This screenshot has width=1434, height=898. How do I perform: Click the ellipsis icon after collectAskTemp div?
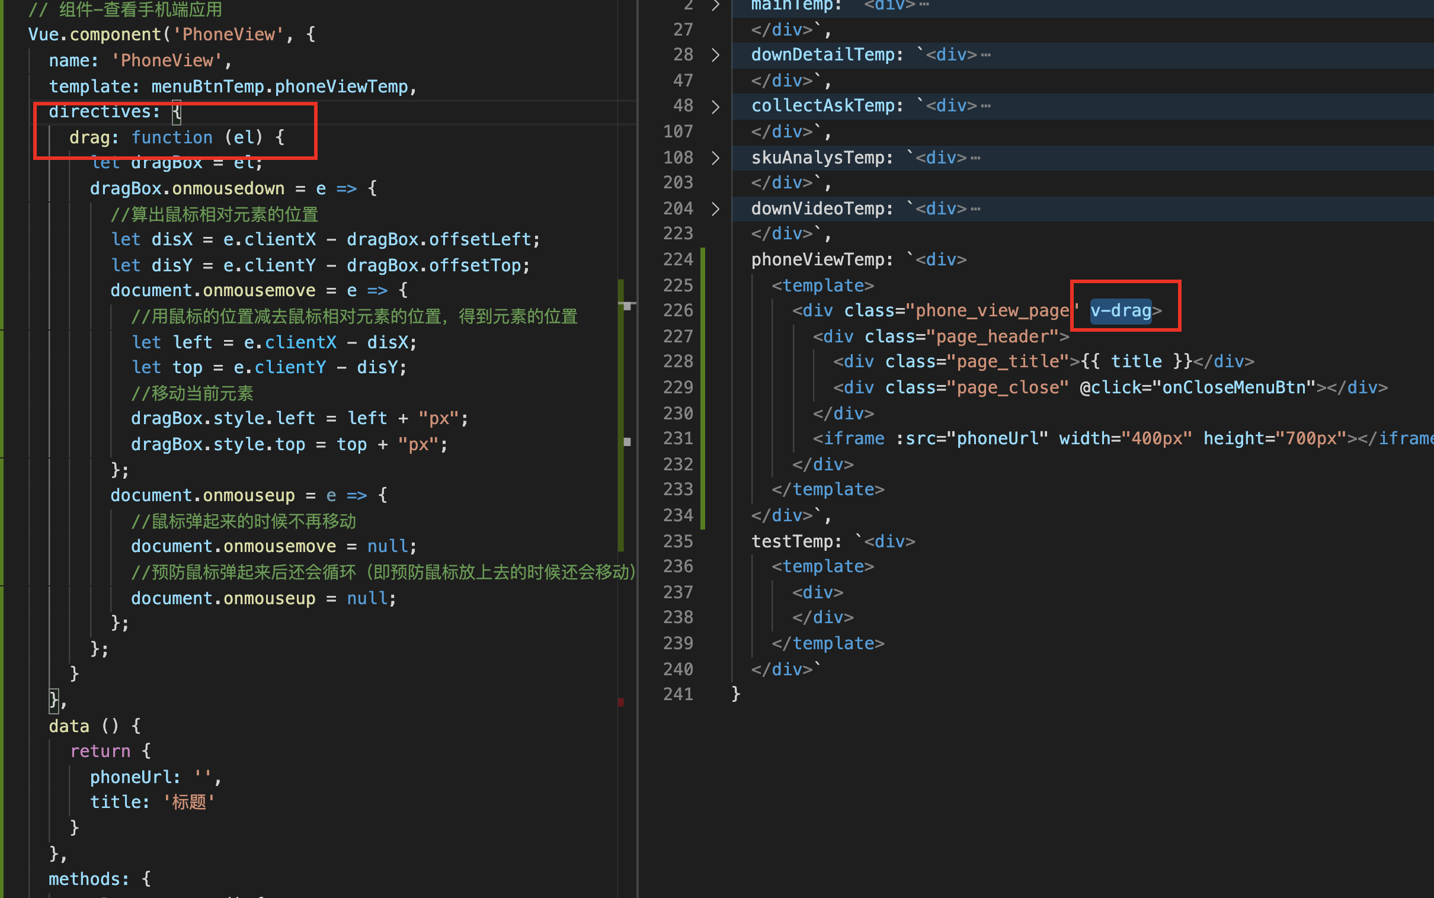click(x=985, y=106)
